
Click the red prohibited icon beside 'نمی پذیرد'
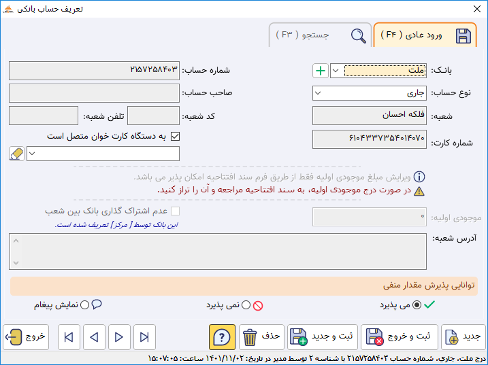258,306
